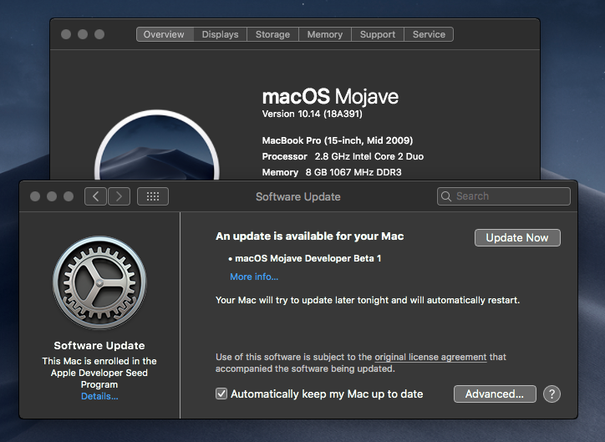The image size is (605, 442).
Task: Click the macOS Mojave desert logo image
Action: tap(157, 145)
